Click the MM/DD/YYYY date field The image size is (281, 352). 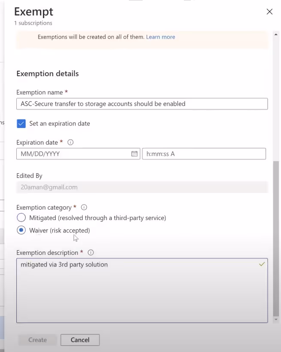point(78,154)
